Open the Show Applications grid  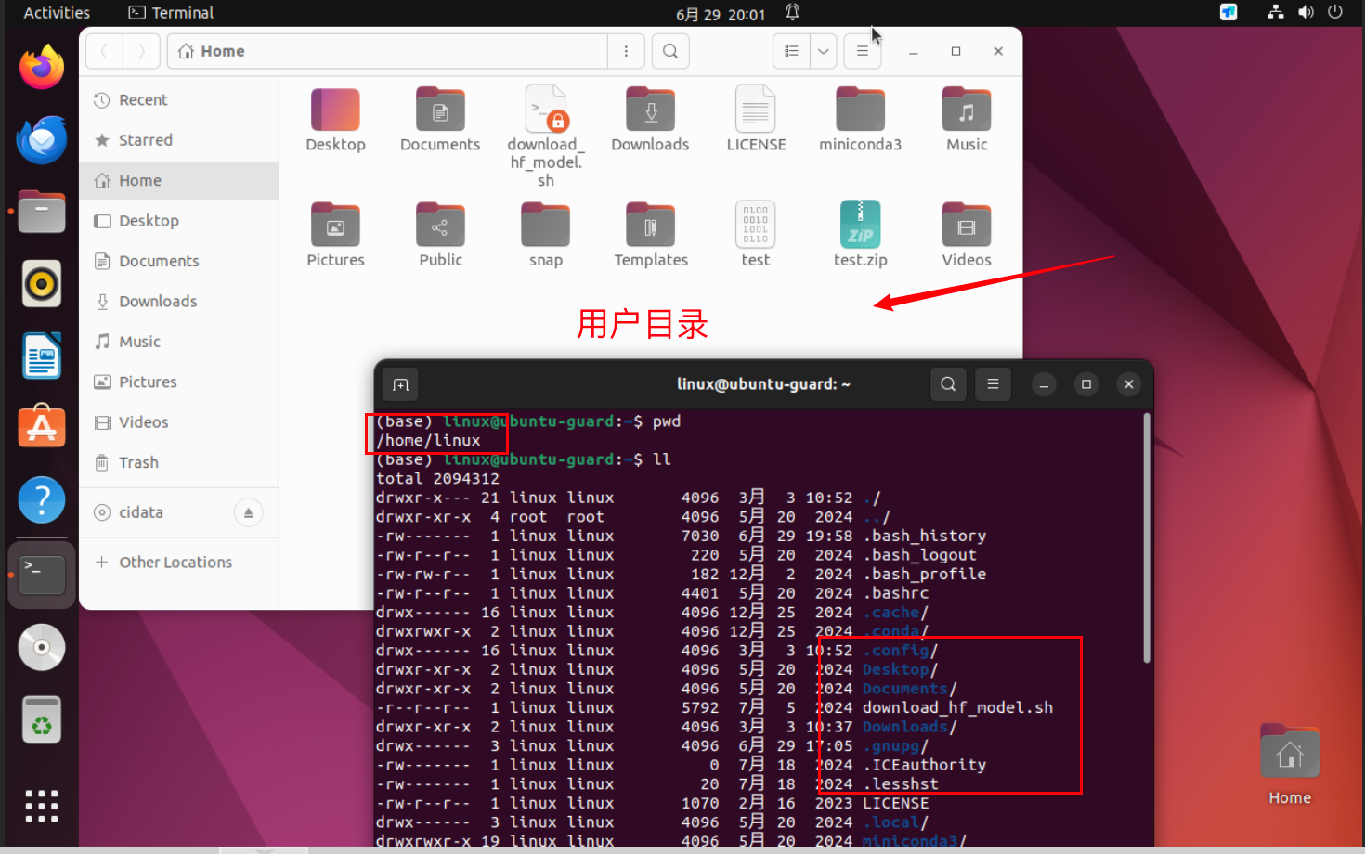point(42,806)
